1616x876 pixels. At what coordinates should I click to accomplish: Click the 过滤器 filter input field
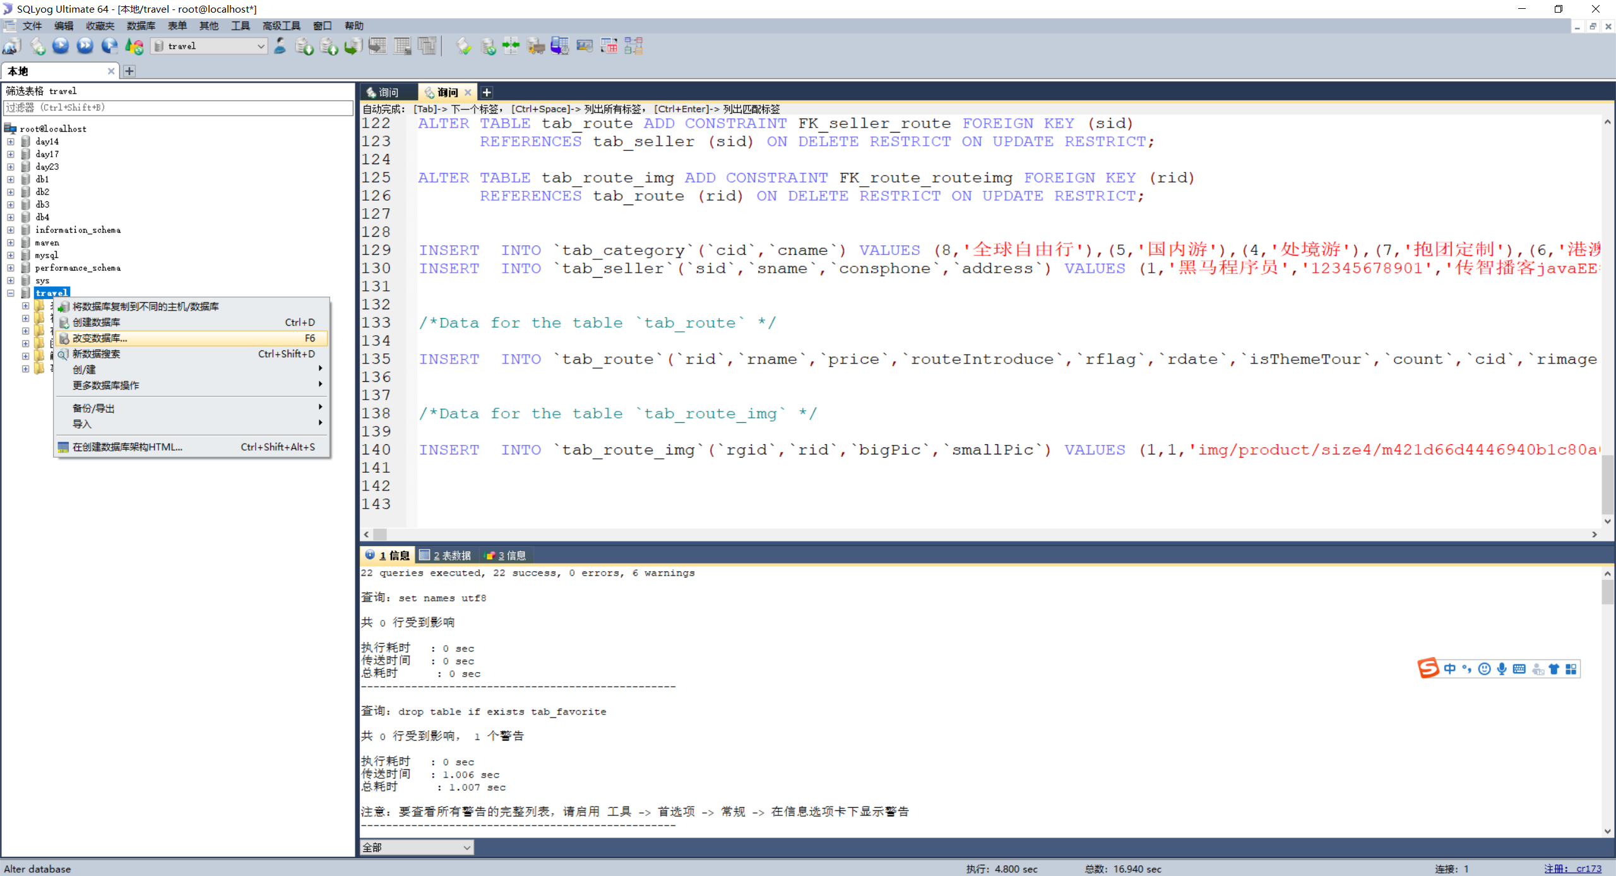178,108
